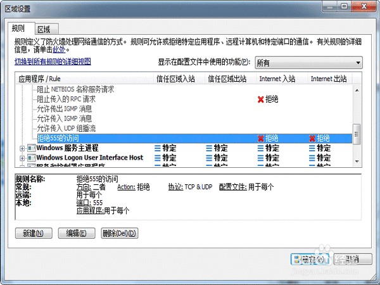Select rule 允许传入 IGMP 消息

coord(65,118)
